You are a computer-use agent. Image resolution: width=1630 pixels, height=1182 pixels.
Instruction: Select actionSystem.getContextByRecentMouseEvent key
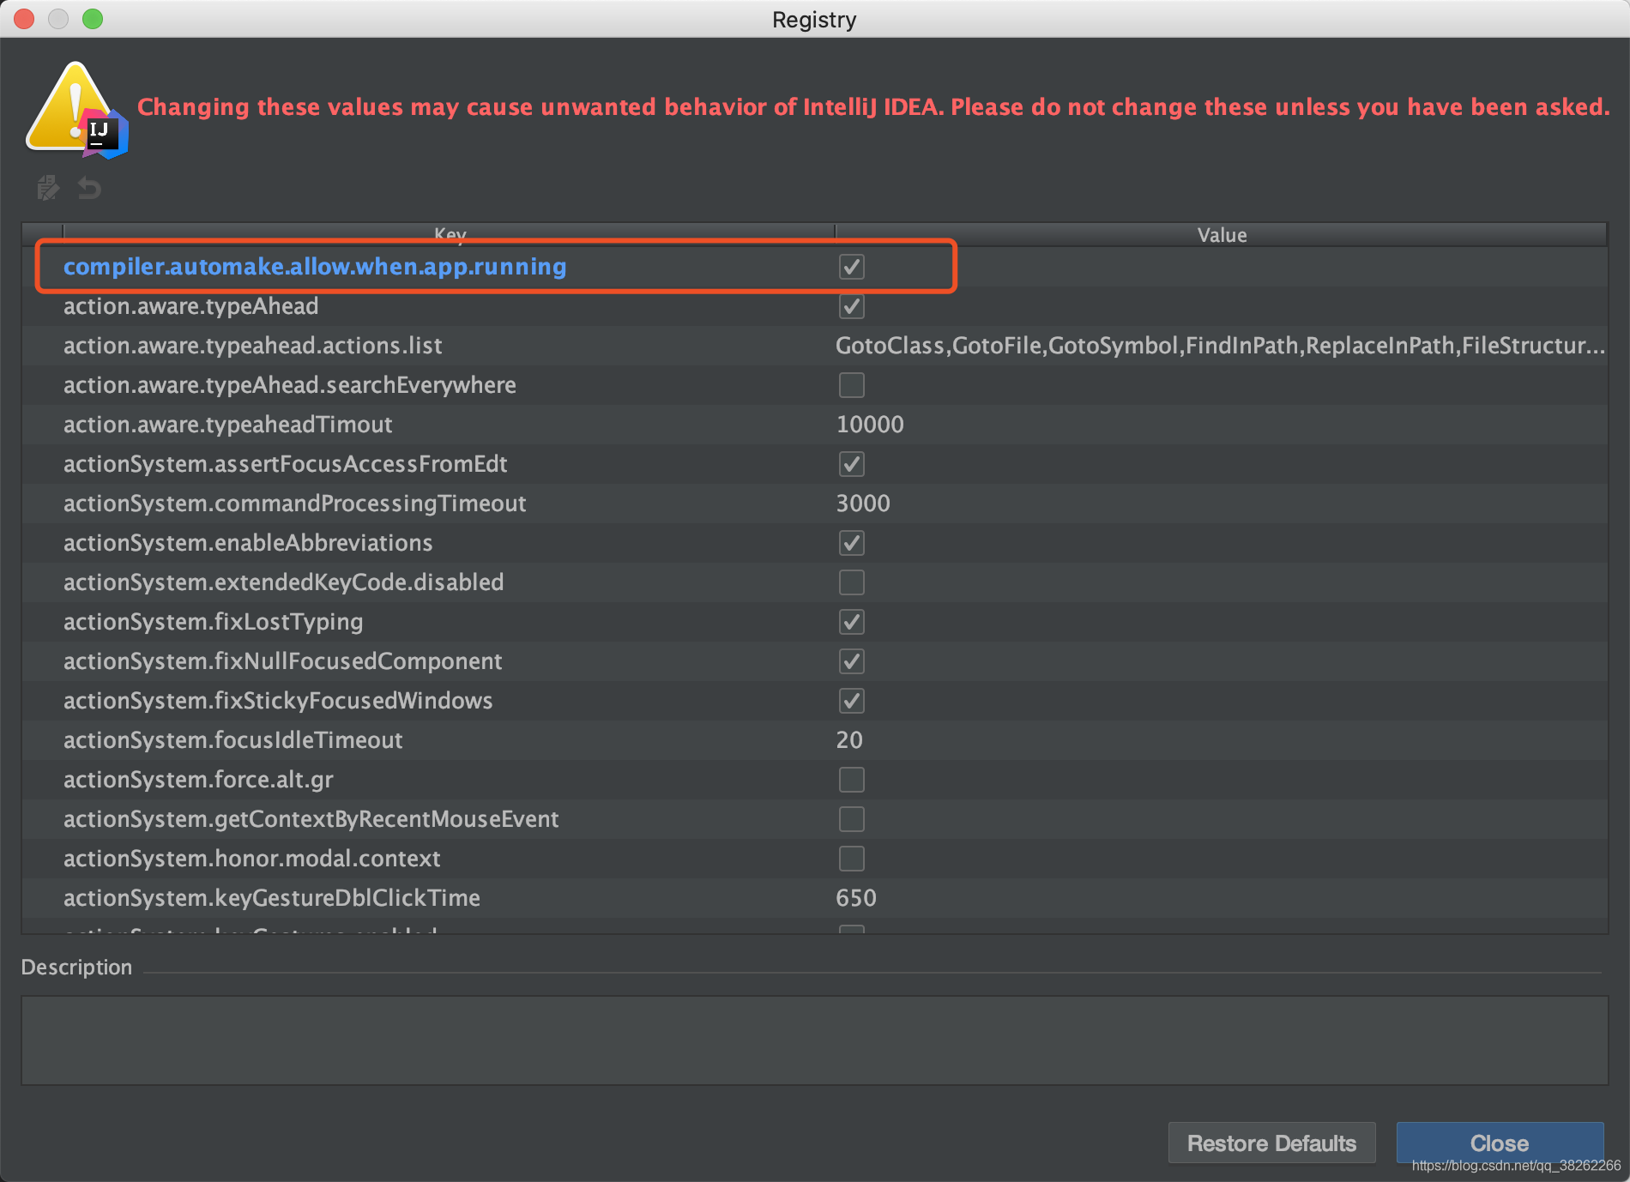tap(311, 819)
